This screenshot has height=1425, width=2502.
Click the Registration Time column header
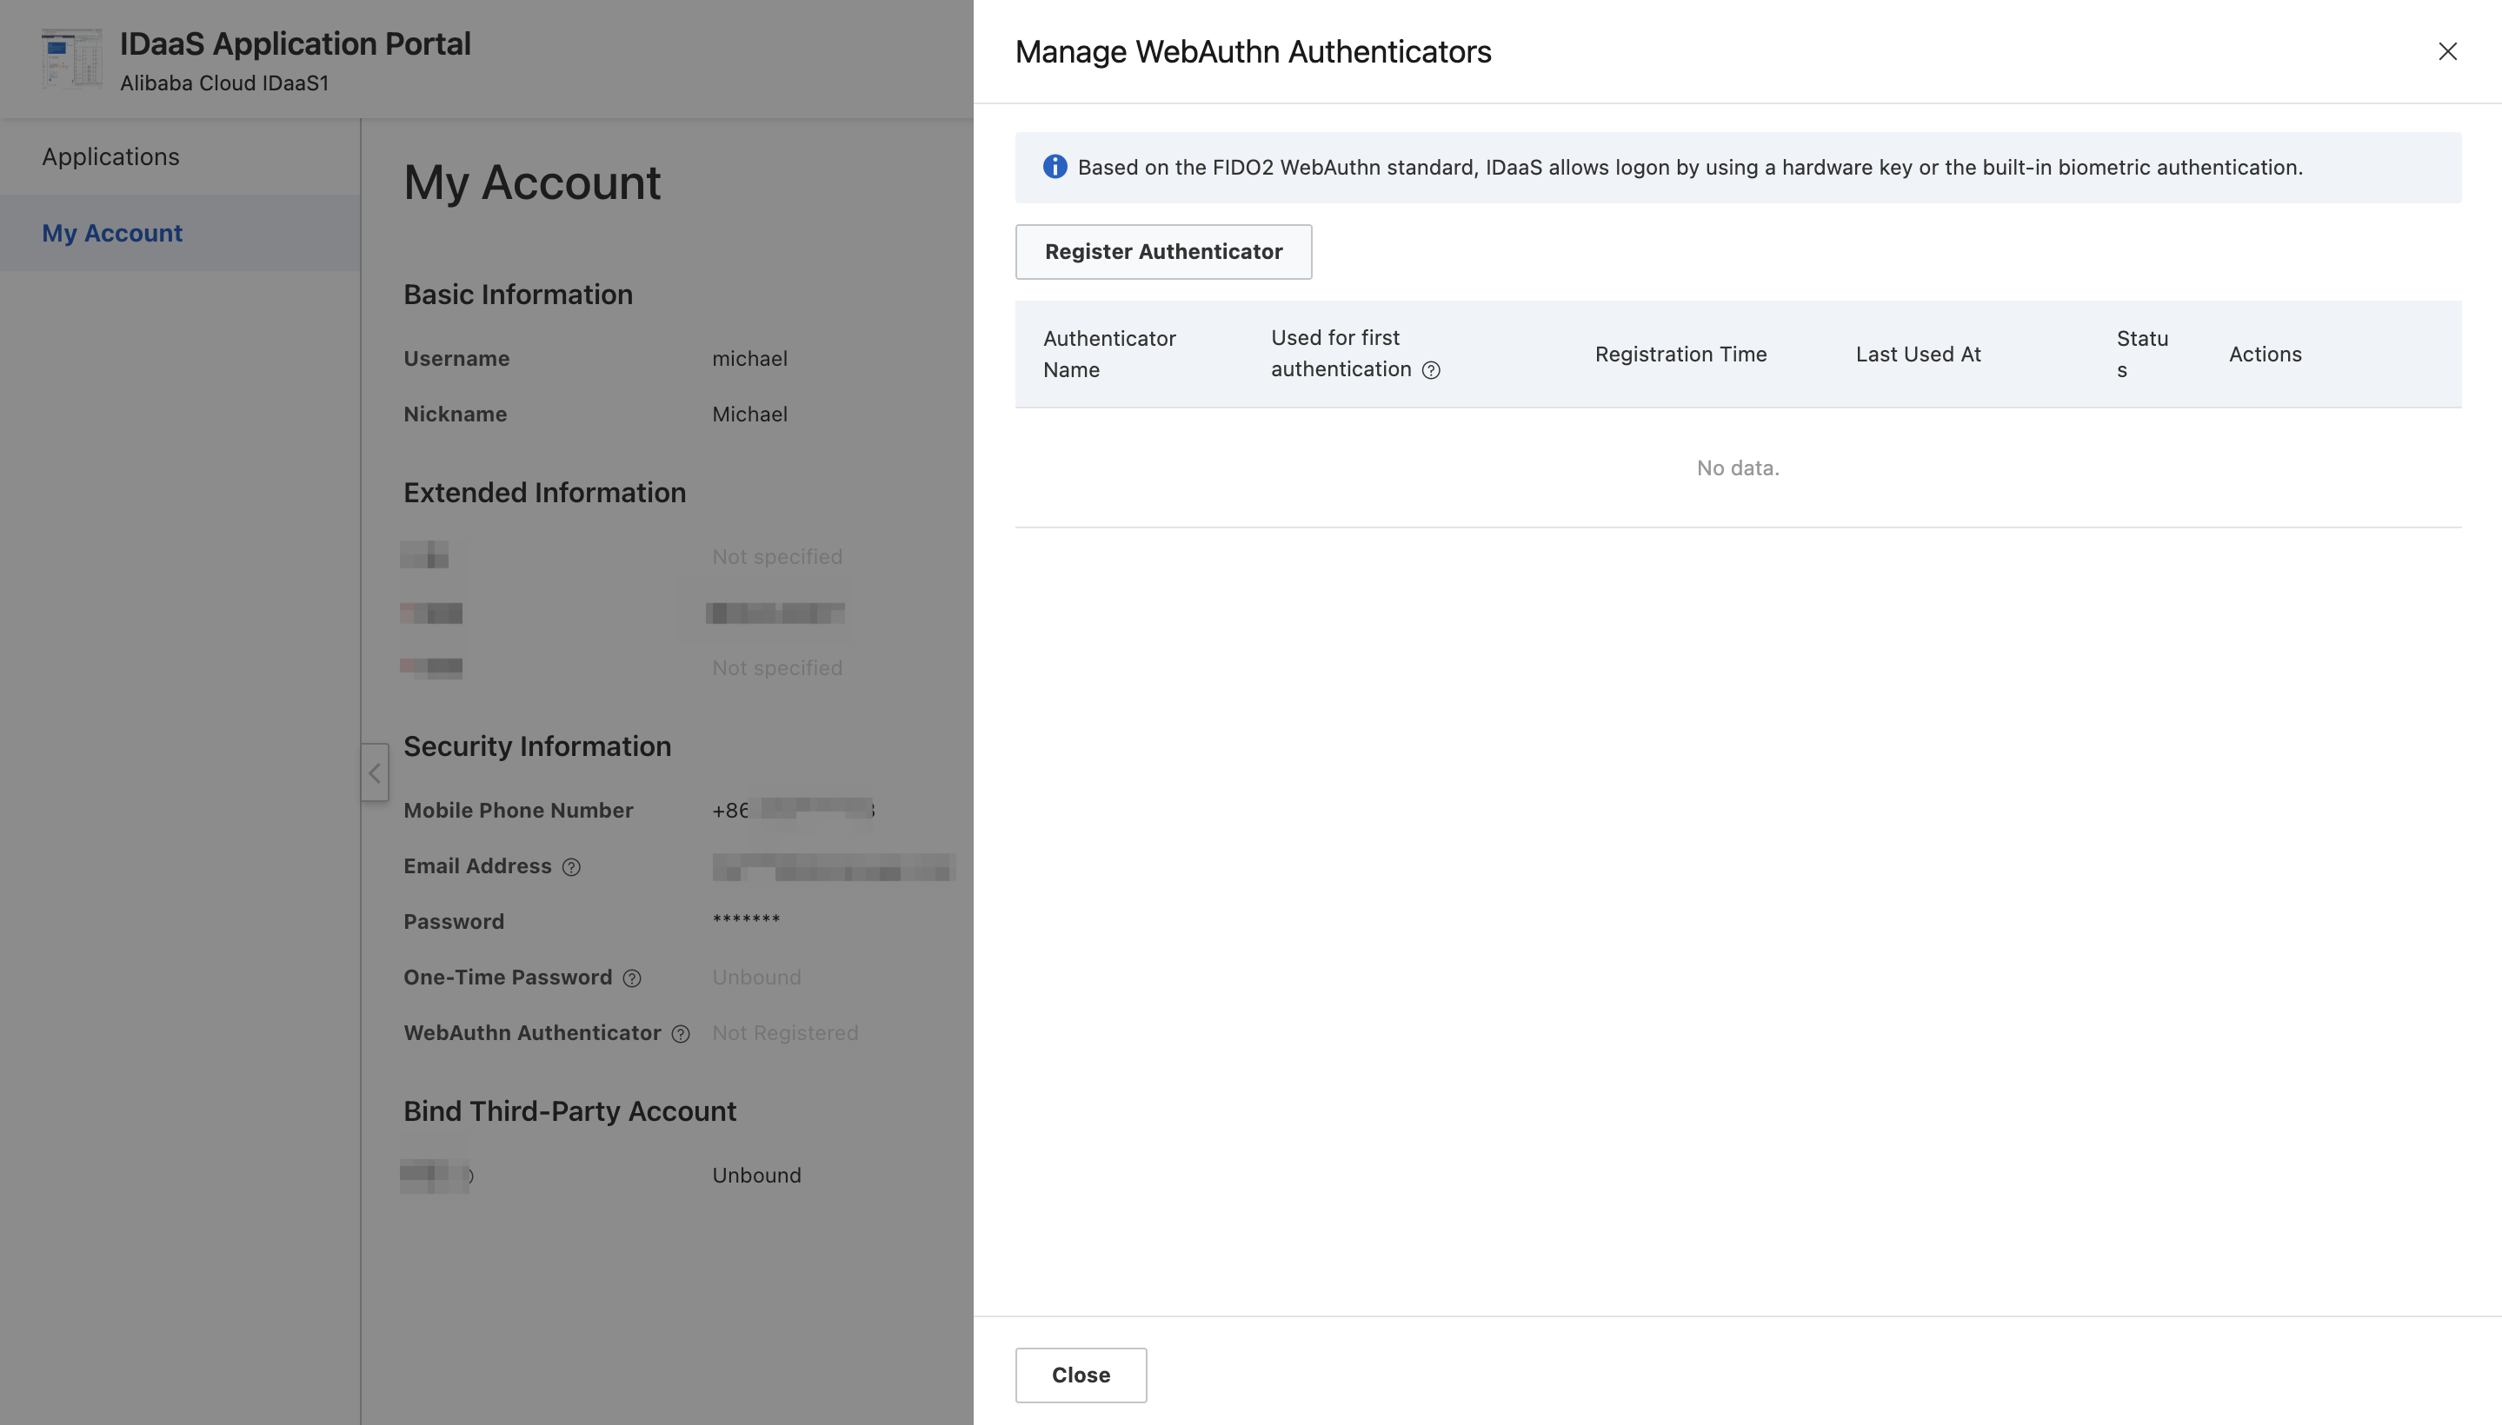(x=1680, y=354)
